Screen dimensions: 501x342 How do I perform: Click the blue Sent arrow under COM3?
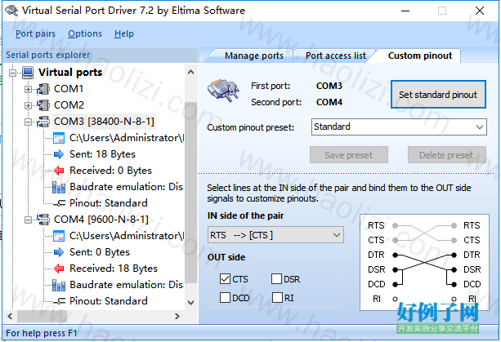pos(59,154)
